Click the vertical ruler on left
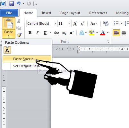 tap(4, 99)
